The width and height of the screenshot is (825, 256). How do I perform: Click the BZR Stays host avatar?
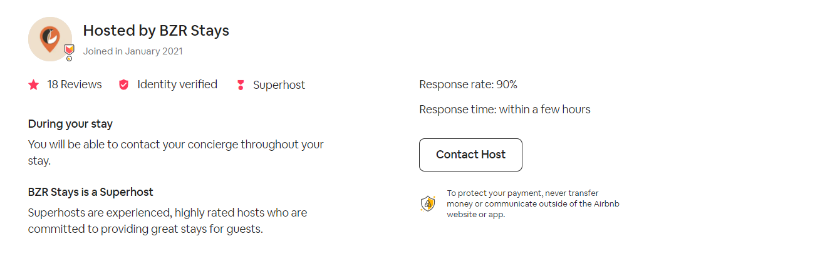tap(49, 39)
